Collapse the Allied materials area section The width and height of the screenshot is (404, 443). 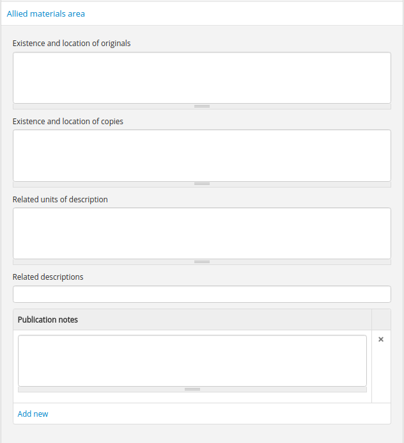coord(46,13)
